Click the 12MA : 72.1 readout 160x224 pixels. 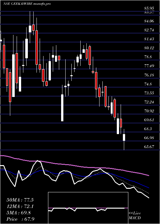(x=20, y=206)
